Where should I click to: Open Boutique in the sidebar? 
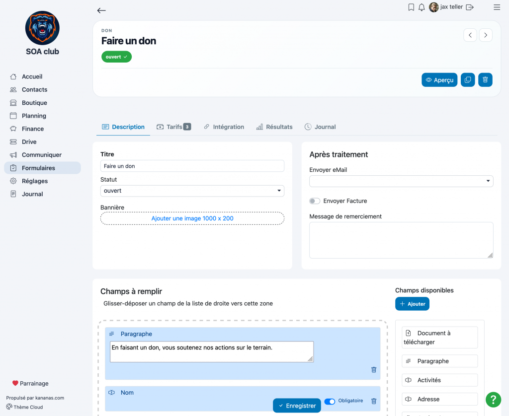point(34,103)
